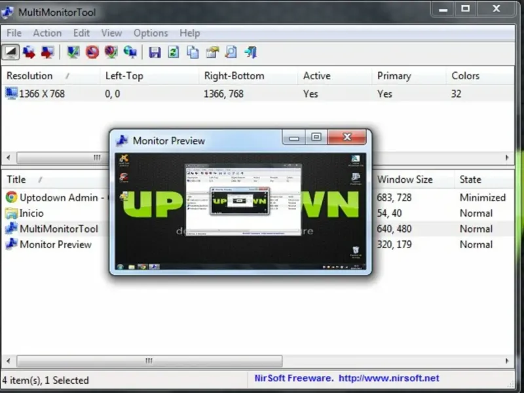524x393 pixels.
Task: Select the MultiMonitorTool window row
Action: pos(257,229)
